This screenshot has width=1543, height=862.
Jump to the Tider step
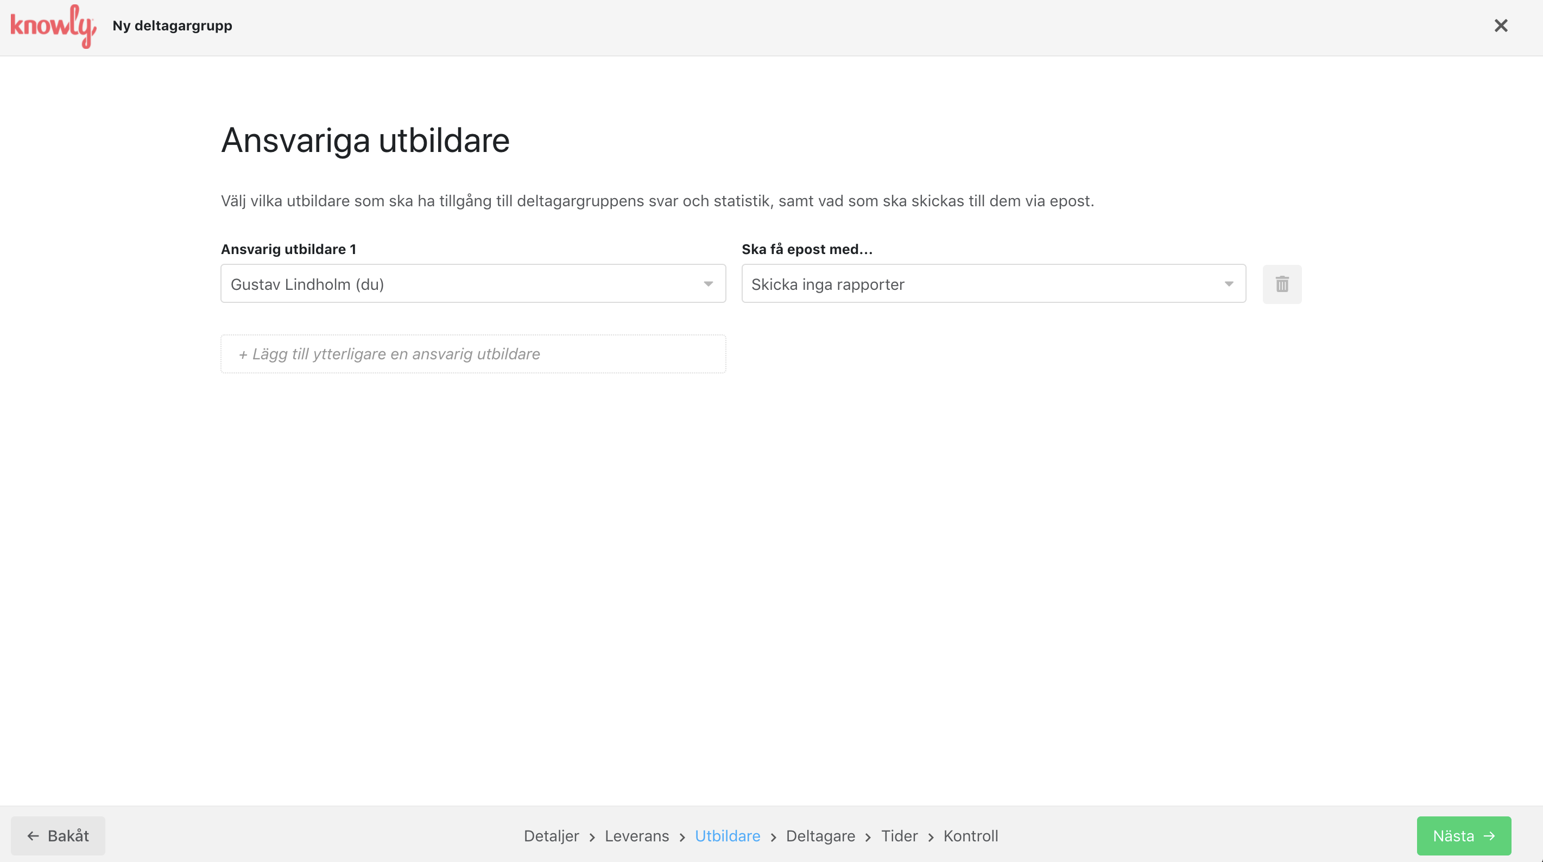click(x=899, y=835)
